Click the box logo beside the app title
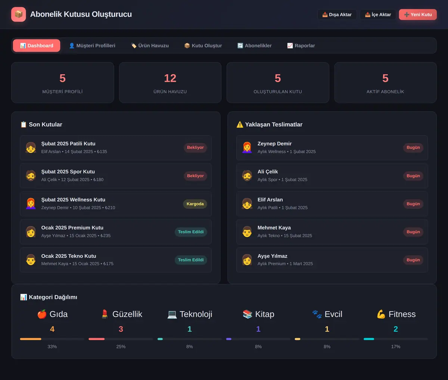The image size is (448, 380). coord(19,15)
